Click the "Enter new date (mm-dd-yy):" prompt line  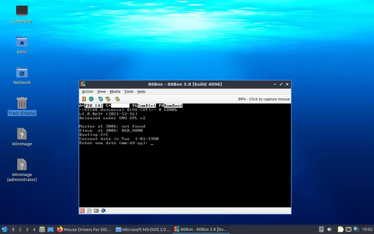click(x=114, y=143)
